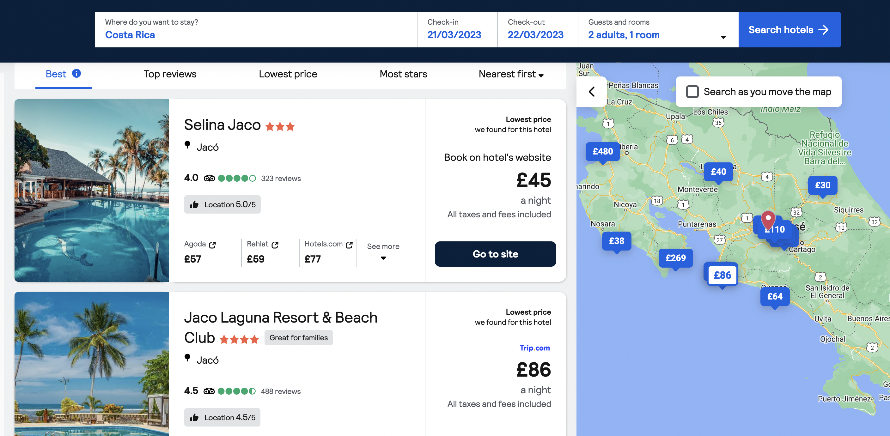Click Jaco Laguna £86 nightly price

pos(534,370)
